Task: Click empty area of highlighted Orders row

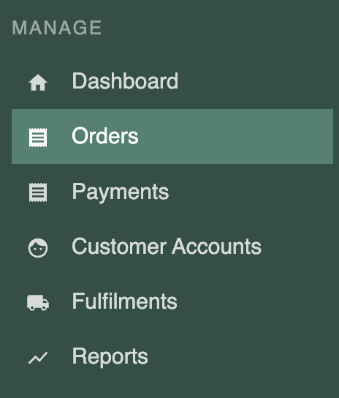Action: click(x=236, y=136)
